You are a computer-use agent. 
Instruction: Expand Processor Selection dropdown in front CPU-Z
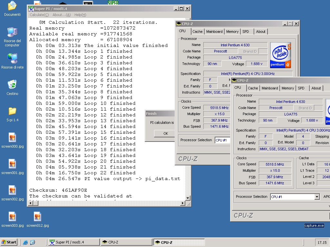[x=317, y=197]
